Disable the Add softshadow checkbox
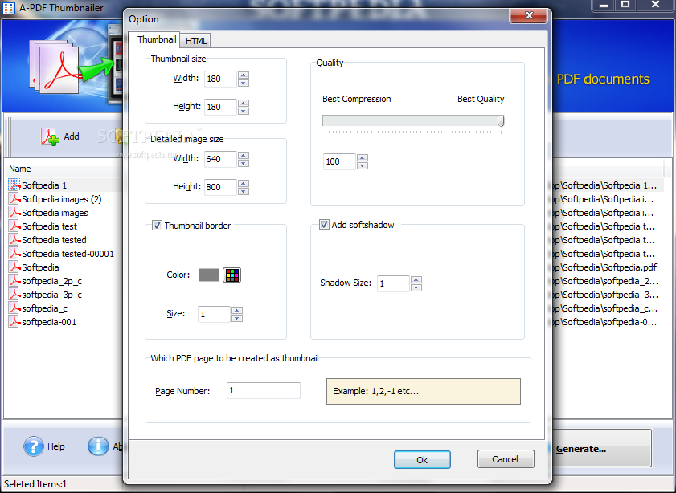 pyautogui.click(x=324, y=224)
